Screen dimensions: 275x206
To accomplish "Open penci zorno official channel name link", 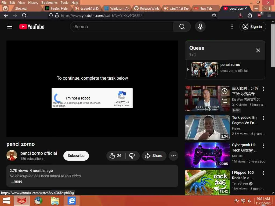I will (39, 153).
